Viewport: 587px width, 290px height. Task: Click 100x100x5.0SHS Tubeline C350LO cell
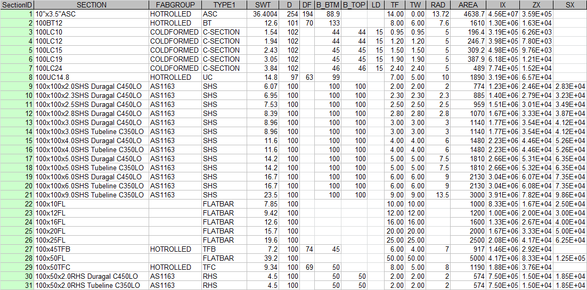[x=91, y=168]
